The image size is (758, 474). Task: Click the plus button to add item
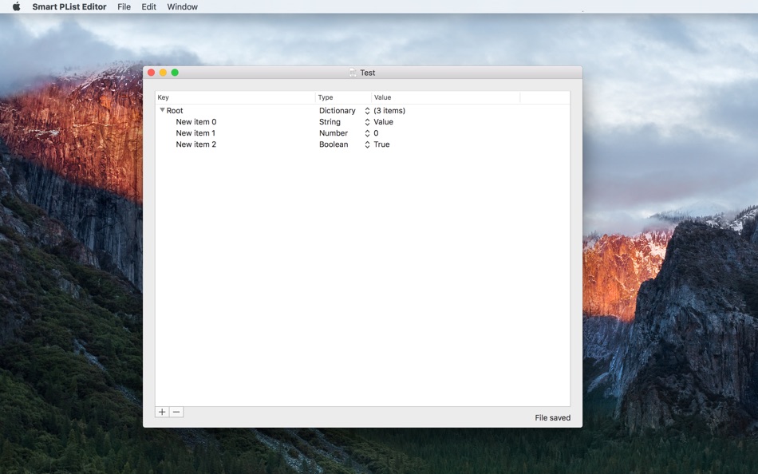(162, 412)
